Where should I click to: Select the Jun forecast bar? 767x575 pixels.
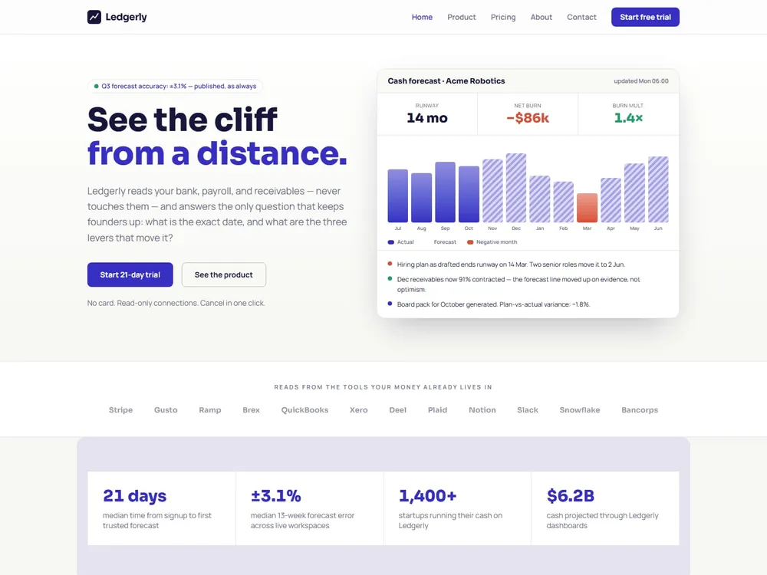[658, 189]
